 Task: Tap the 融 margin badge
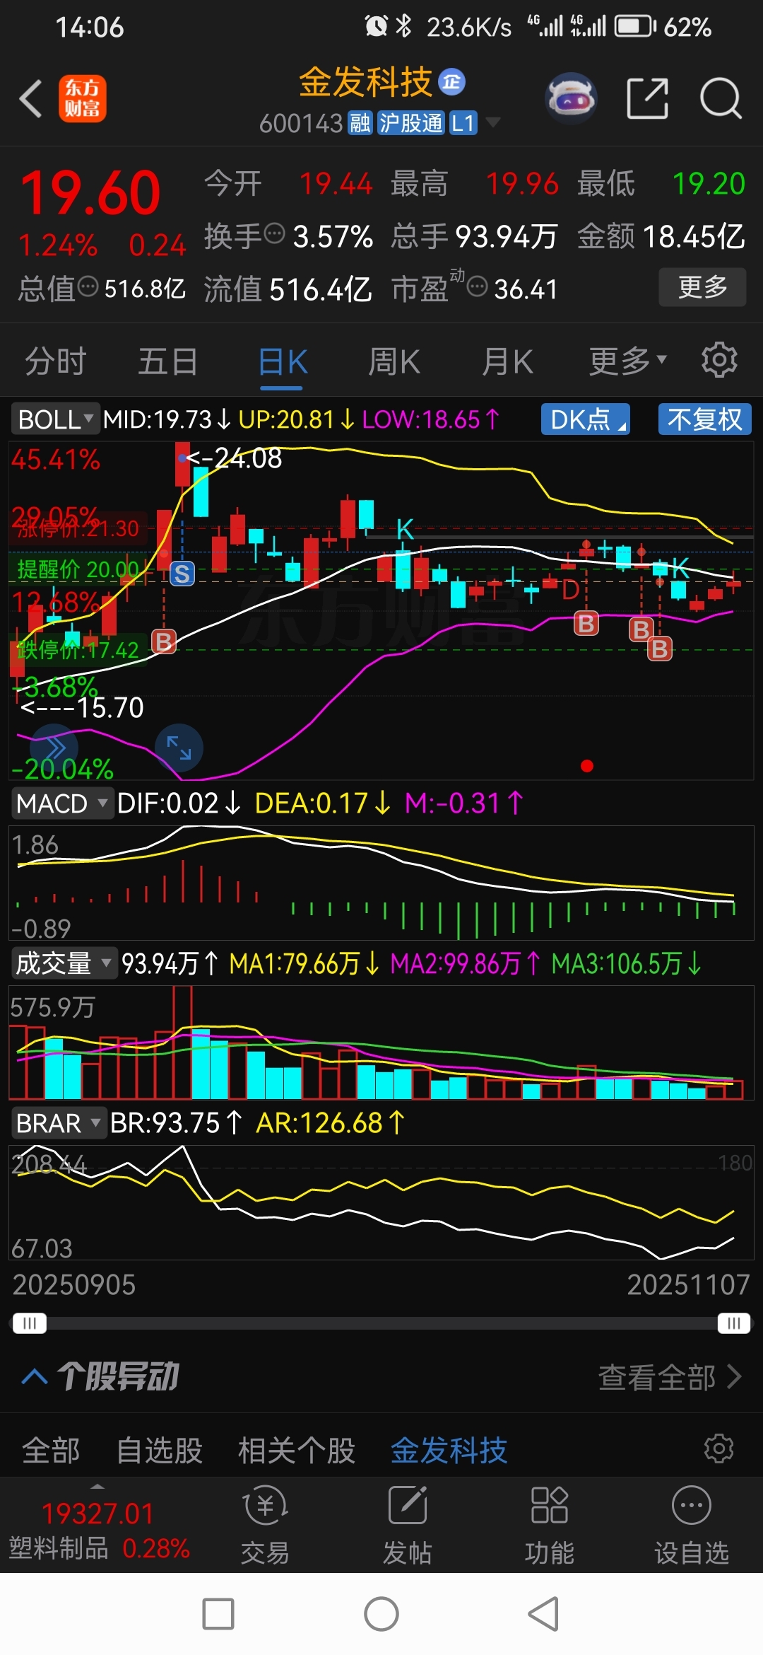point(360,123)
